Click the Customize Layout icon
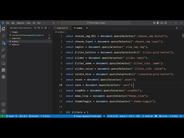184x138 pixels. 154,23
